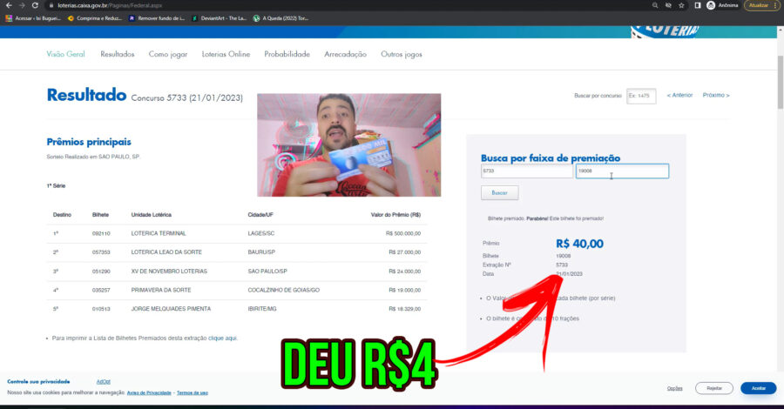784x409 pixels.
Task: Select the Visão Geral tab
Action: point(65,54)
